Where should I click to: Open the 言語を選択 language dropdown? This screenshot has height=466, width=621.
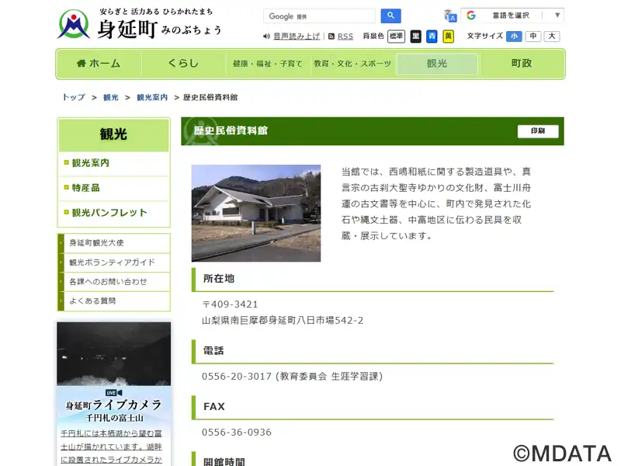tap(512, 16)
